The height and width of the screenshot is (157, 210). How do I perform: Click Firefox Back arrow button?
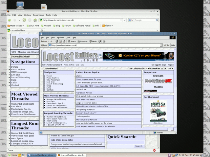(10, 20)
